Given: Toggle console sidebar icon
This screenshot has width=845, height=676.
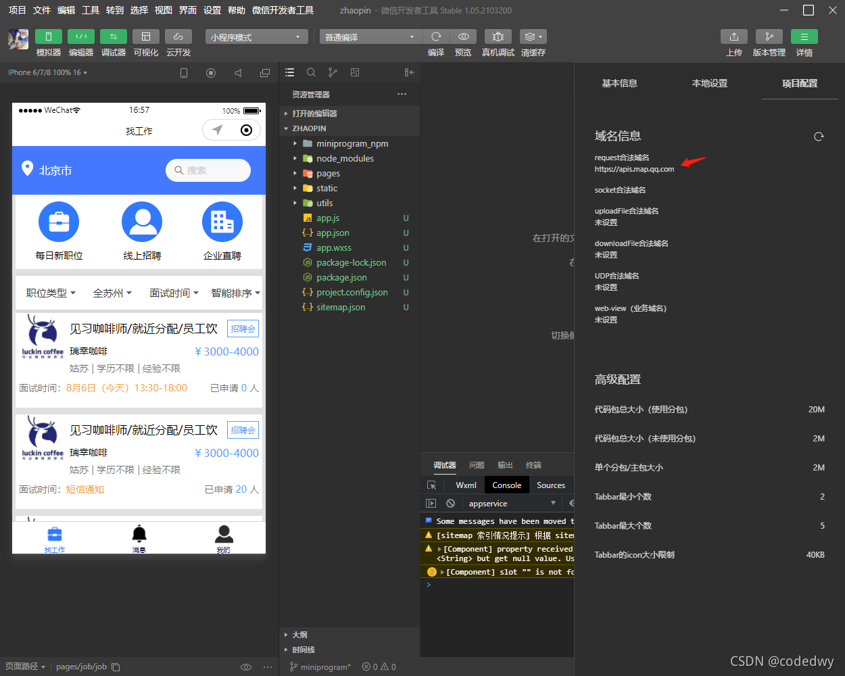Looking at the screenshot, I should (431, 503).
